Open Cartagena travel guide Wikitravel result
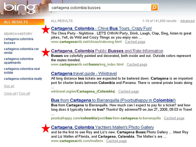Screen dimensions: 196x147 84,73
